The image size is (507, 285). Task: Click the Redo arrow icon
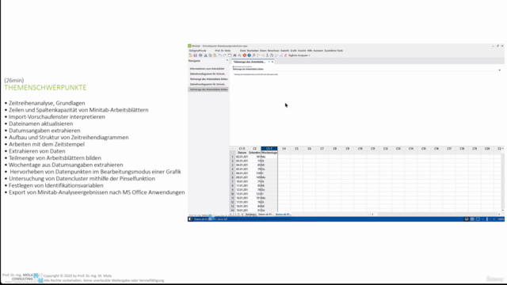(x=224, y=55)
